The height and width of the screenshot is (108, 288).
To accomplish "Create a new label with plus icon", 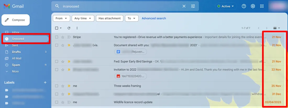I will pos(45,82).
